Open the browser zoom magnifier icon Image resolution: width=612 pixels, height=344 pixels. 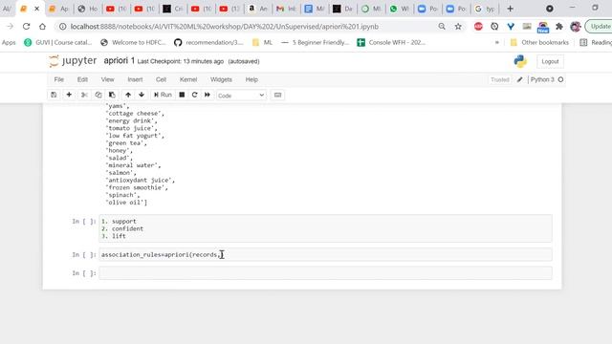point(442,27)
